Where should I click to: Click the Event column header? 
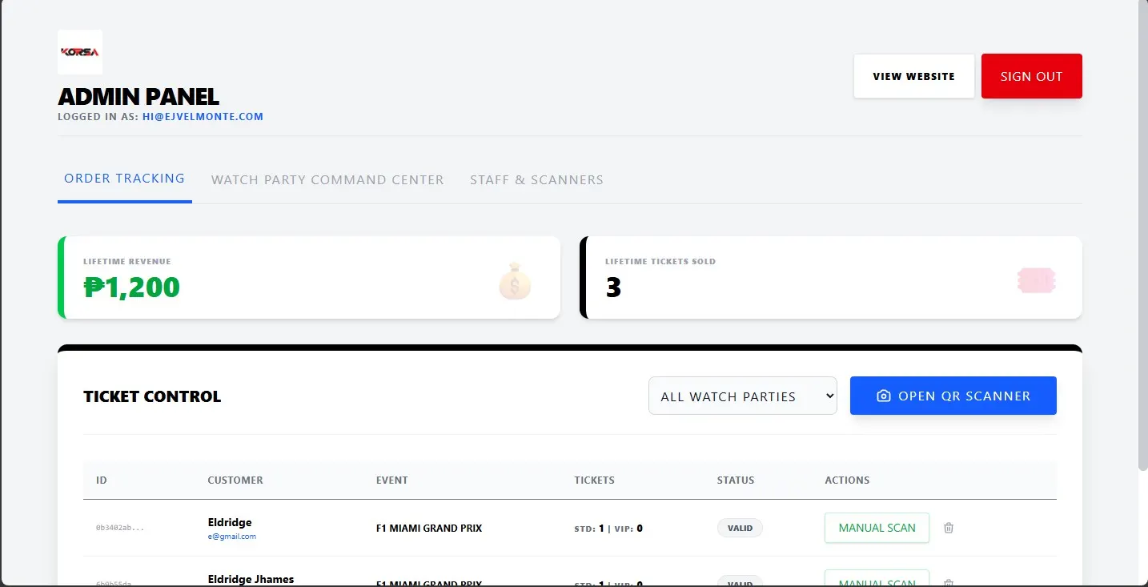pyautogui.click(x=392, y=480)
